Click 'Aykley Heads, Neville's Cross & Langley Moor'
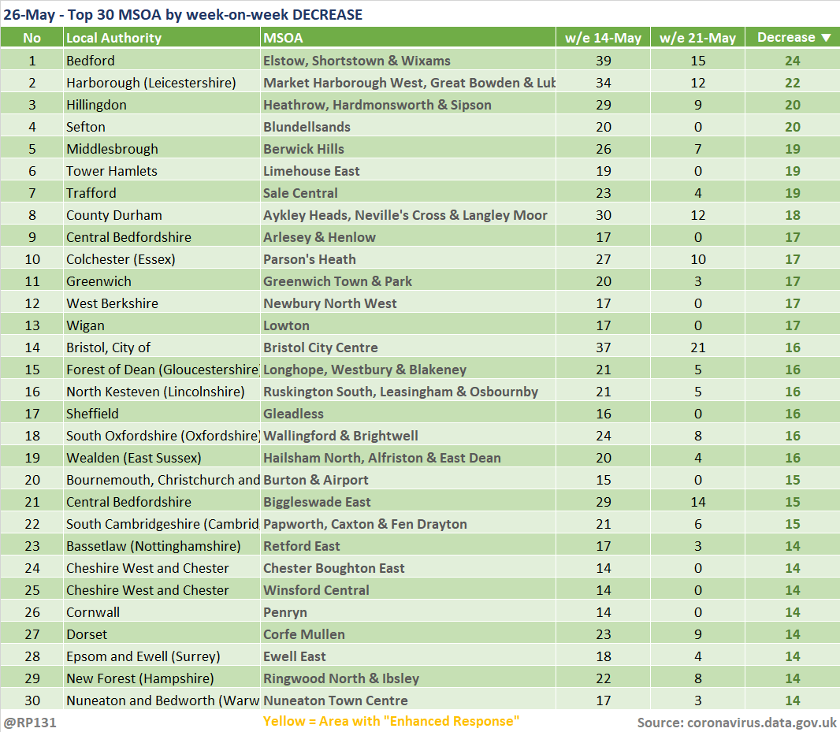This screenshot has width=840, height=732. click(x=408, y=215)
